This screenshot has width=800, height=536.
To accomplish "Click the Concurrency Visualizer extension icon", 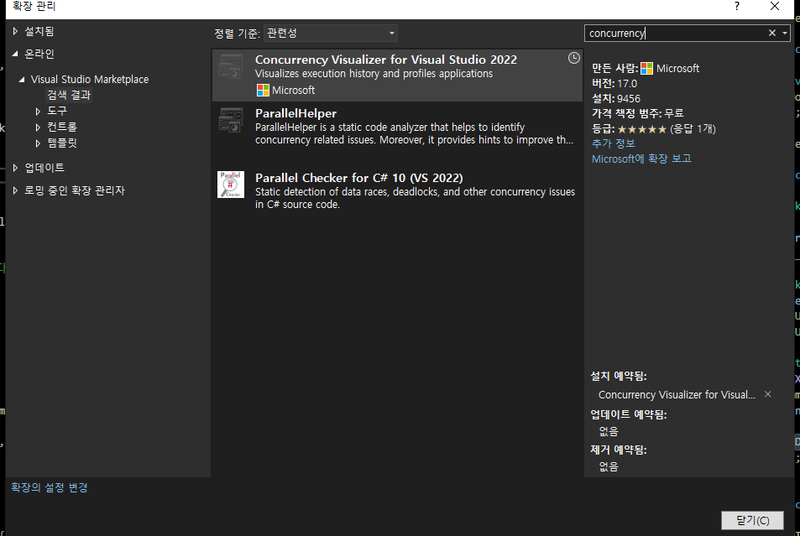I will (231, 67).
